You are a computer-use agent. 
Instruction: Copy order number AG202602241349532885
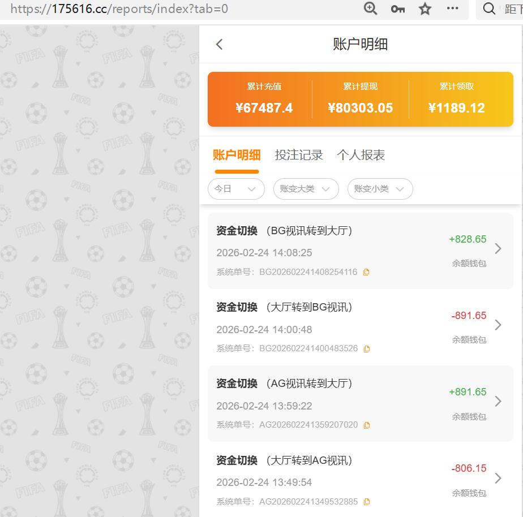tap(367, 501)
